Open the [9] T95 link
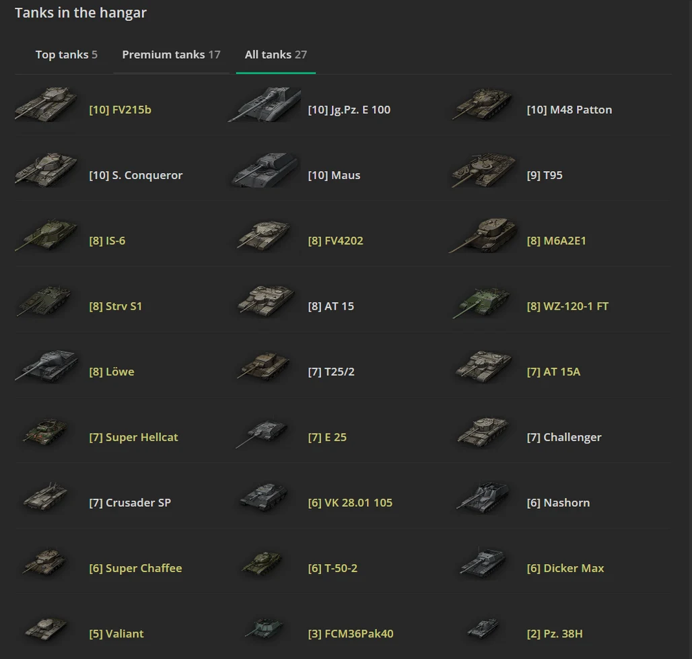The height and width of the screenshot is (659, 692). 545,175
